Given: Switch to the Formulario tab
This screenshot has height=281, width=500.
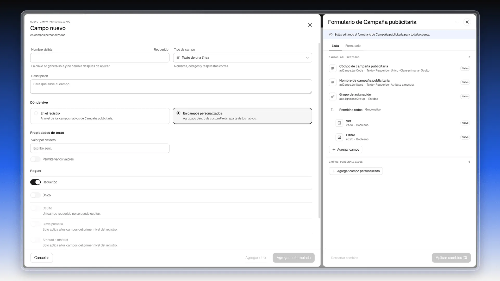Looking at the screenshot, I should [x=353, y=46].
